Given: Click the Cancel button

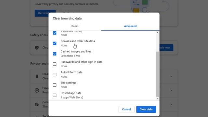Looking at the screenshot, I should [126, 109].
